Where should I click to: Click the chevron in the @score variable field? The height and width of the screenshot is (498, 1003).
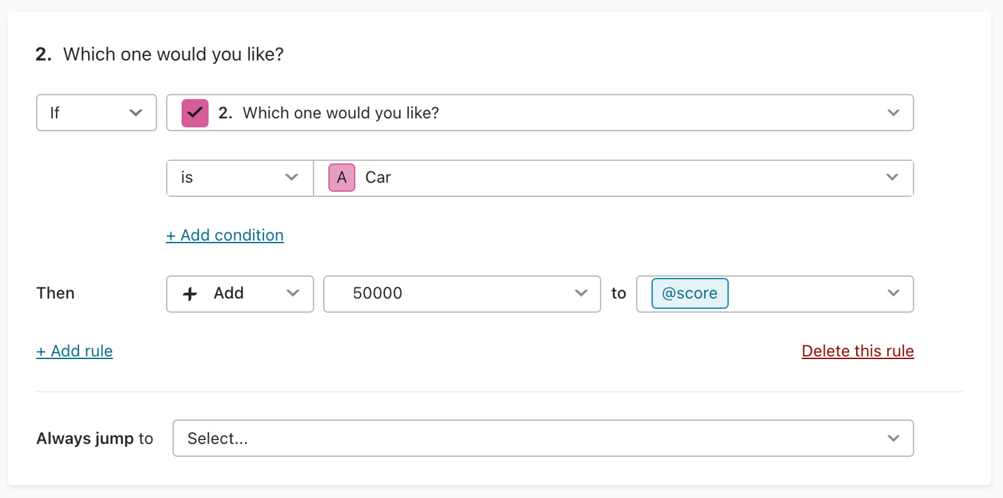893,293
